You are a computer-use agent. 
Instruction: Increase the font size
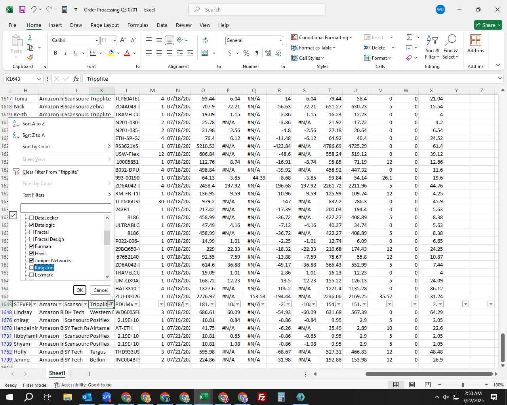tap(123, 40)
